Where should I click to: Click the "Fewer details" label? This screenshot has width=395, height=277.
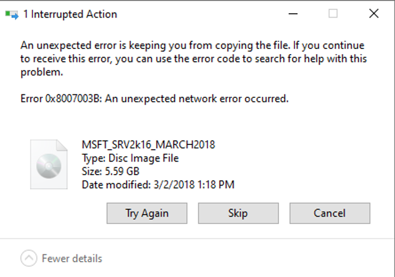72,259
